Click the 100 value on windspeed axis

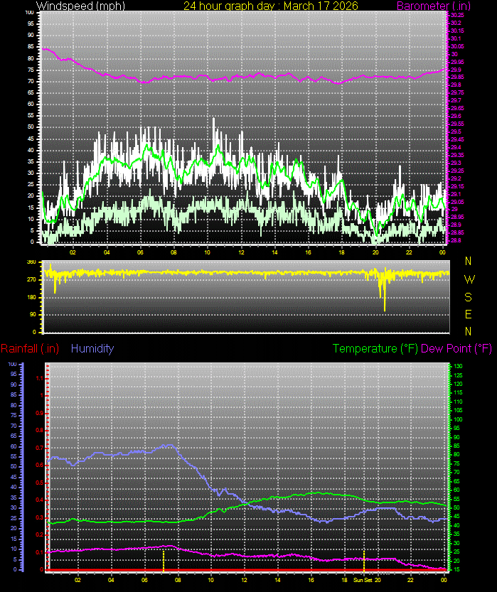[x=28, y=13]
